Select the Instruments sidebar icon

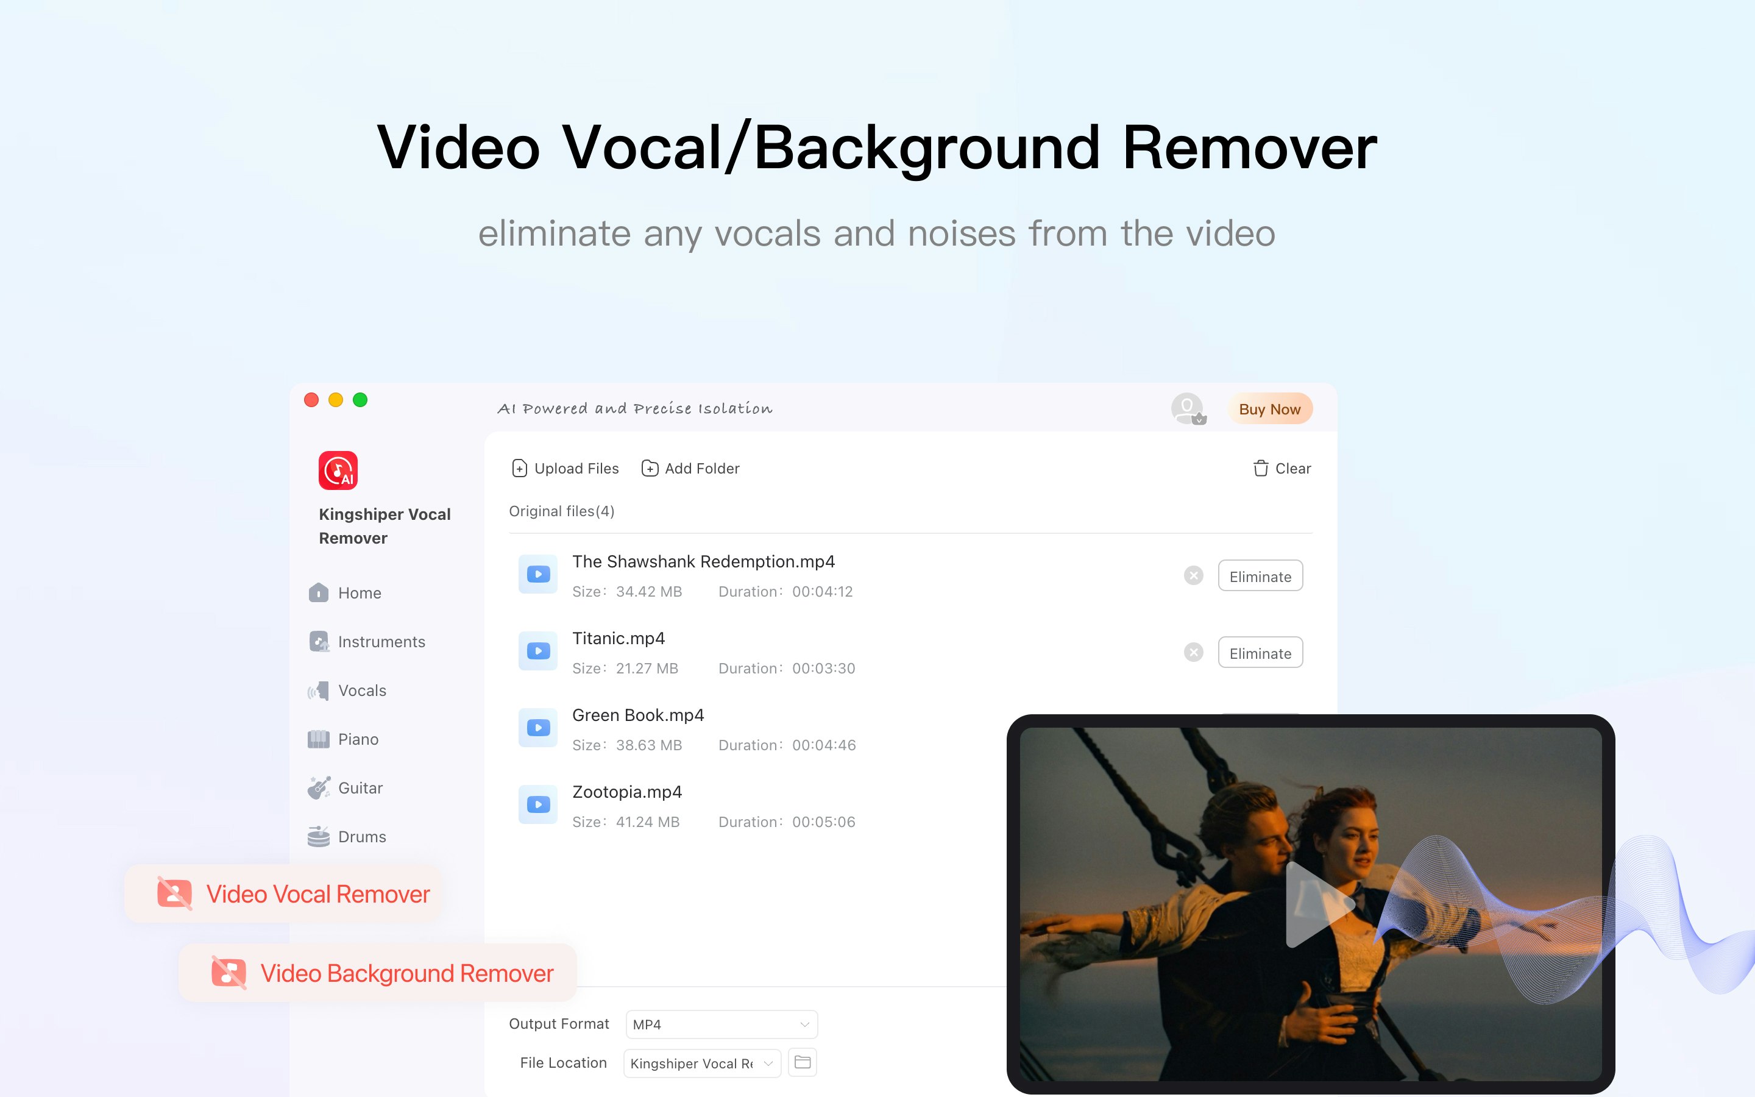(318, 641)
